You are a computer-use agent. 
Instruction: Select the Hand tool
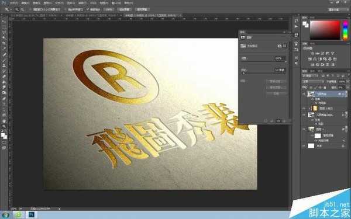(x=4, y=121)
